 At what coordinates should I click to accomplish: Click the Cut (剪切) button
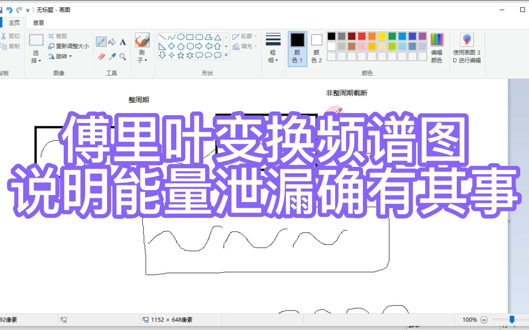pos(11,36)
